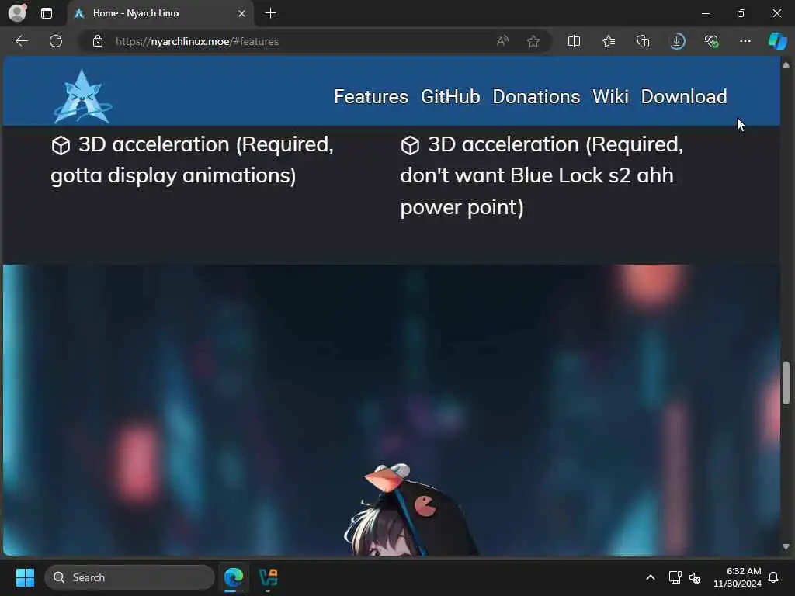
Task: Open the VirtualBox-like taskbar app icon
Action: [x=268, y=577]
